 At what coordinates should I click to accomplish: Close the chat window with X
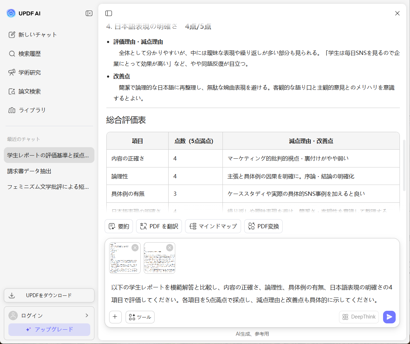coord(397,13)
